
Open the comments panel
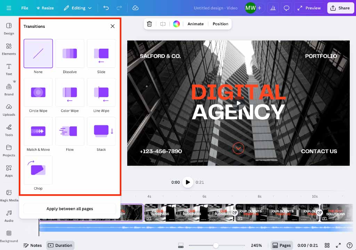click(x=286, y=8)
